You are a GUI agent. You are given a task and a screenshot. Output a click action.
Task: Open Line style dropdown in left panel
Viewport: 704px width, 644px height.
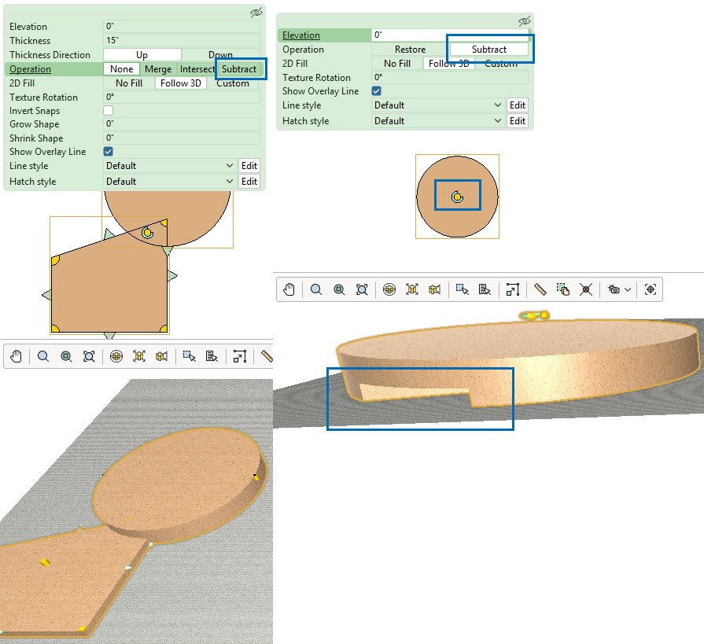click(170, 166)
